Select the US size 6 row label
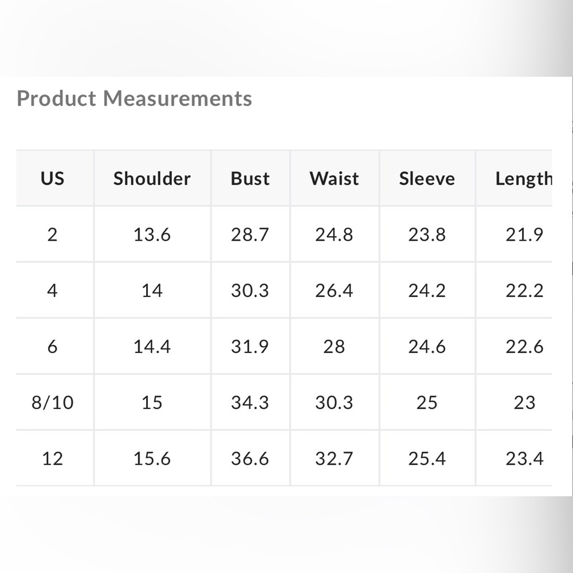 click(x=52, y=347)
